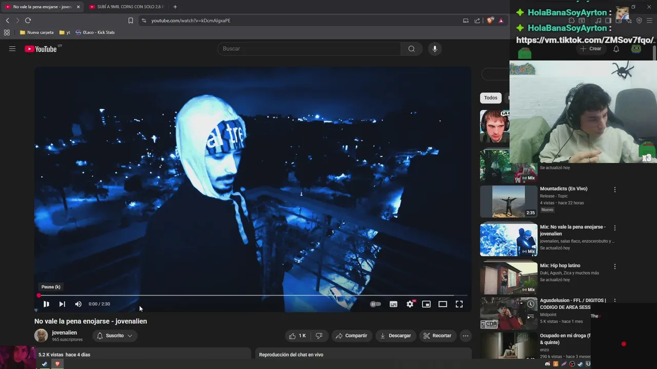The height and width of the screenshot is (369, 657).
Task: Pause the video with the pause button
Action: pos(46,304)
